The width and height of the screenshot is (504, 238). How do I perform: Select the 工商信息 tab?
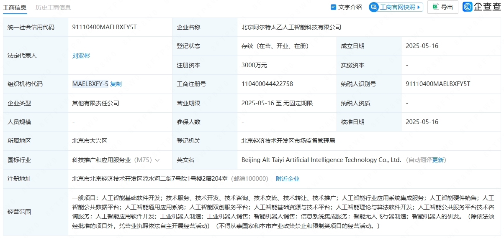click(x=15, y=7)
